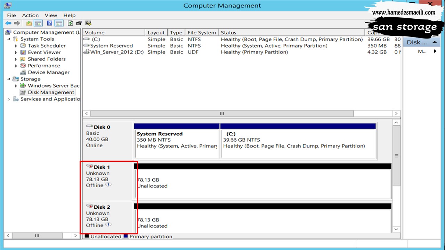The image size is (445, 250).
Task: Open Help via the blue question-mark icon
Action: 50,23
